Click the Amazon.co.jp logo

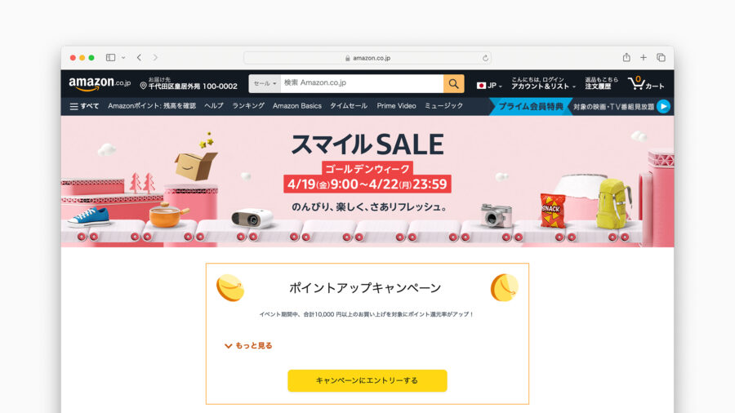pyautogui.click(x=100, y=83)
